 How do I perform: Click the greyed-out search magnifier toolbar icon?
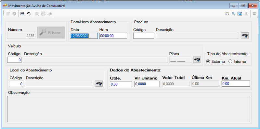37,14
